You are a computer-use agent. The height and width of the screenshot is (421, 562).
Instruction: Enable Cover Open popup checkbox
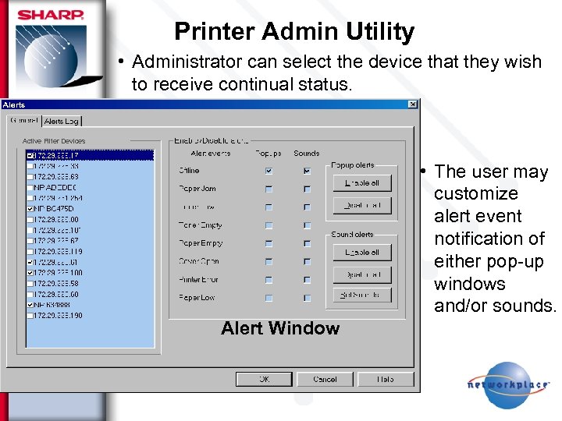click(x=269, y=262)
